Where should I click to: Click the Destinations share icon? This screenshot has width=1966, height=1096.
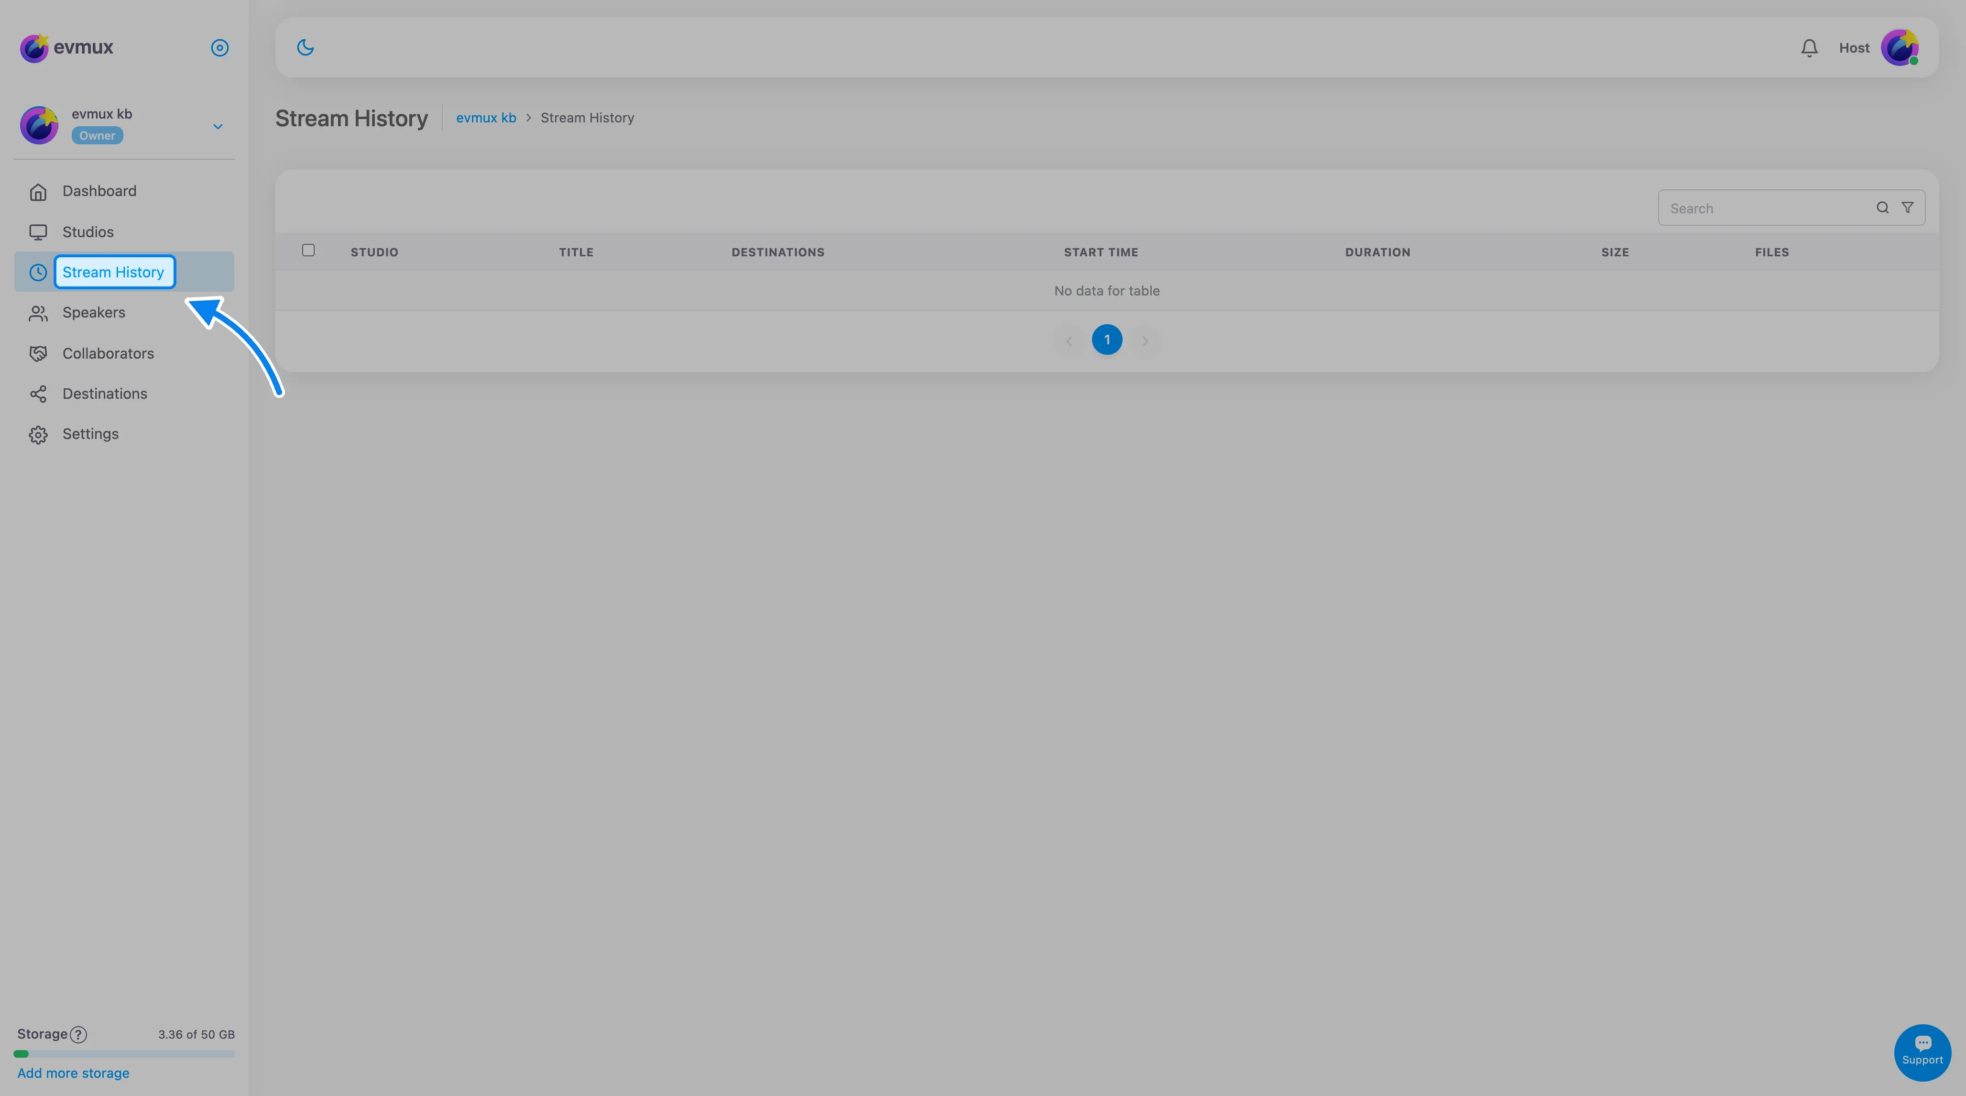click(x=38, y=394)
